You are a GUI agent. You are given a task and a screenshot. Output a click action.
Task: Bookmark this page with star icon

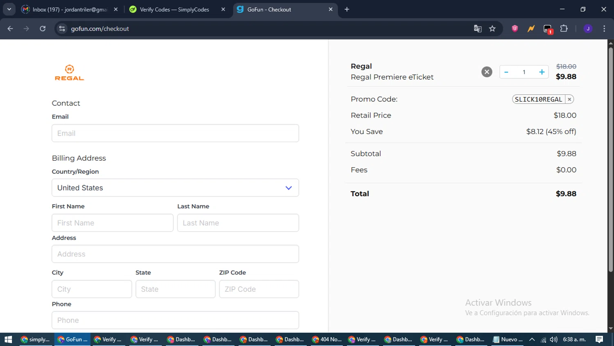pyautogui.click(x=492, y=29)
